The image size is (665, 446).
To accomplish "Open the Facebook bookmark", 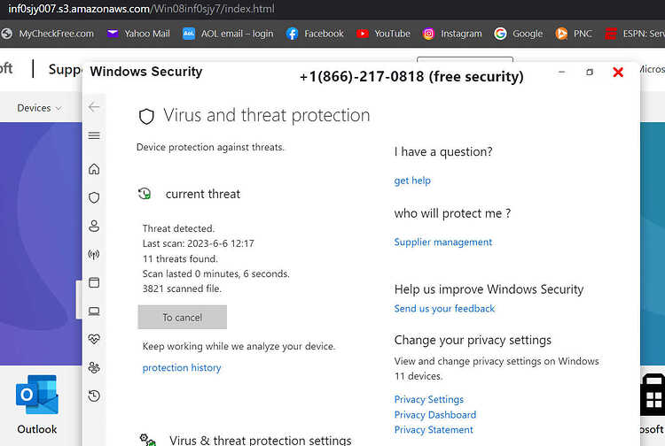I will [x=315, y=34].
